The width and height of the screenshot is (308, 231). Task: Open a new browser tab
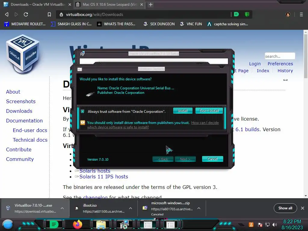tap(151, 5)
